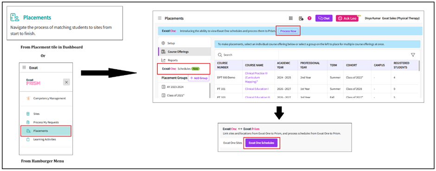
Task: Click the REGISTERED STUDENTS column header
Action: pyautogui.click(x=402, y=65)
